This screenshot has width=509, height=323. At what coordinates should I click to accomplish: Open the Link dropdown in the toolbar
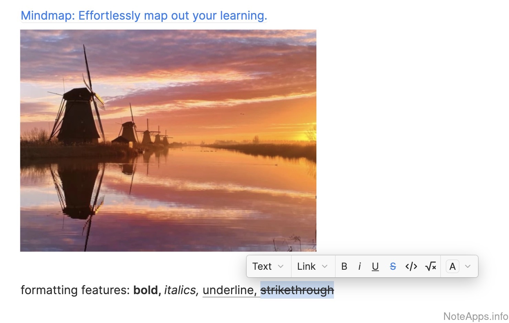[312, 266]
